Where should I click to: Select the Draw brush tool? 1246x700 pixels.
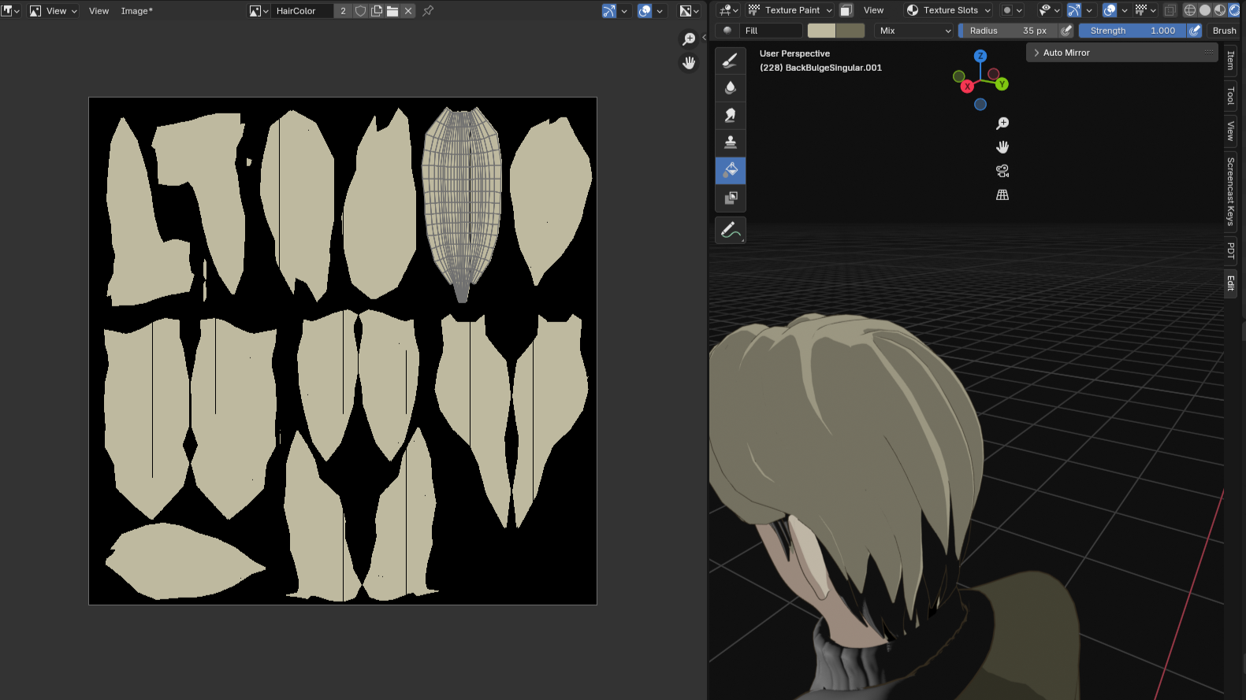(x=731, y=60)
